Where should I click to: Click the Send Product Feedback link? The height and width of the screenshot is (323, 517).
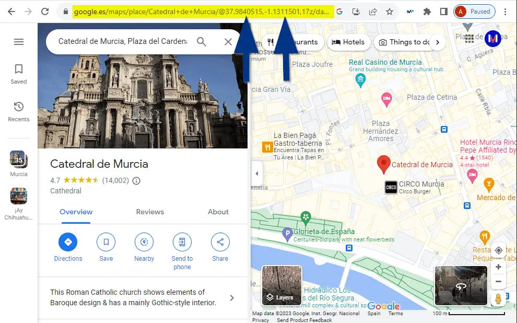click(304, 319)
